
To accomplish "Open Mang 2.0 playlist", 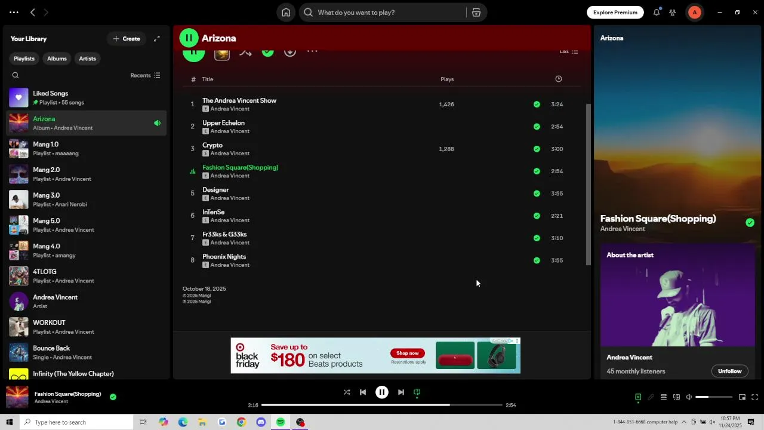I will 87,174.
